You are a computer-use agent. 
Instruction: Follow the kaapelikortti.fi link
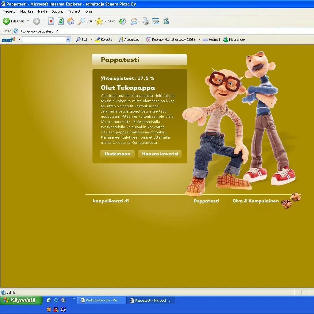(111, 201)
